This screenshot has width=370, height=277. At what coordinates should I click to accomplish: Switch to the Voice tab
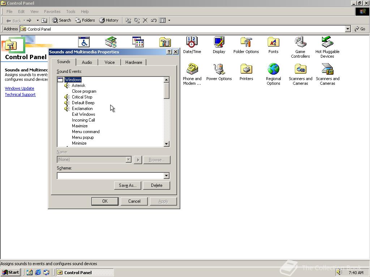tap(109, 62)
